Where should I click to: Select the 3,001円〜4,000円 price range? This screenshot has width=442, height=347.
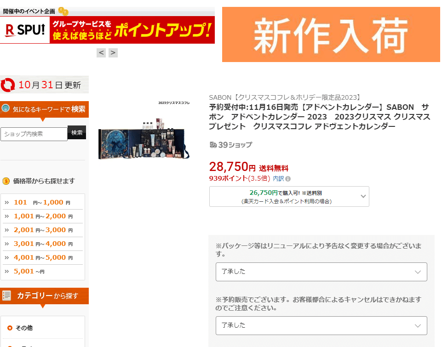click(43, 244)
